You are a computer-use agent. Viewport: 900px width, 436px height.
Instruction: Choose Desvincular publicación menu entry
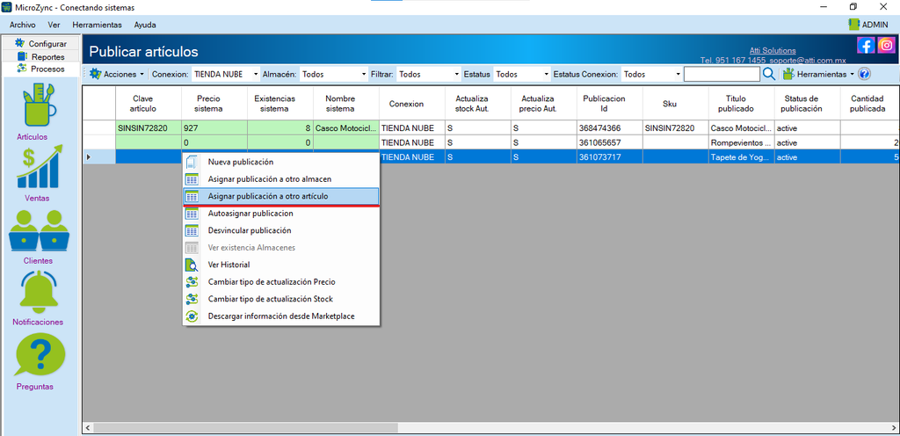[x=280, y=230]
